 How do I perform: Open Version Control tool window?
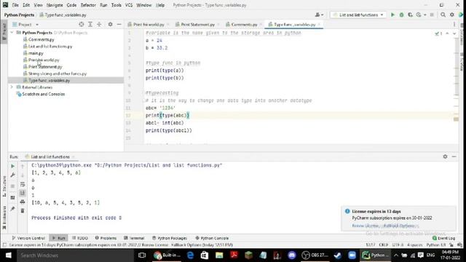tap(28, 238)
